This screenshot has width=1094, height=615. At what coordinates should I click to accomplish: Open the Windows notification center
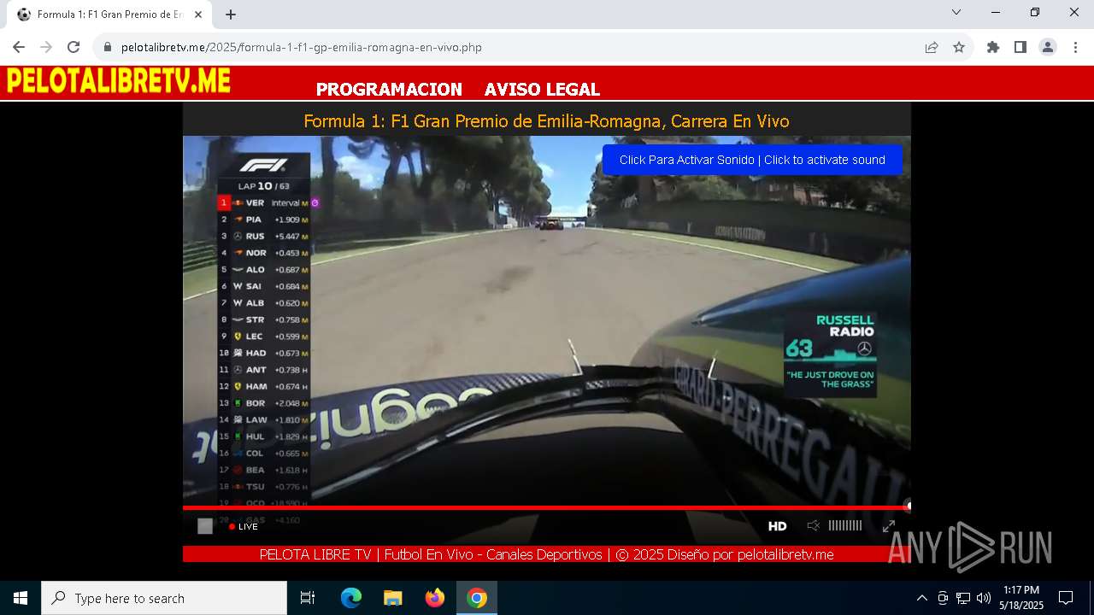click(1066, 598)
